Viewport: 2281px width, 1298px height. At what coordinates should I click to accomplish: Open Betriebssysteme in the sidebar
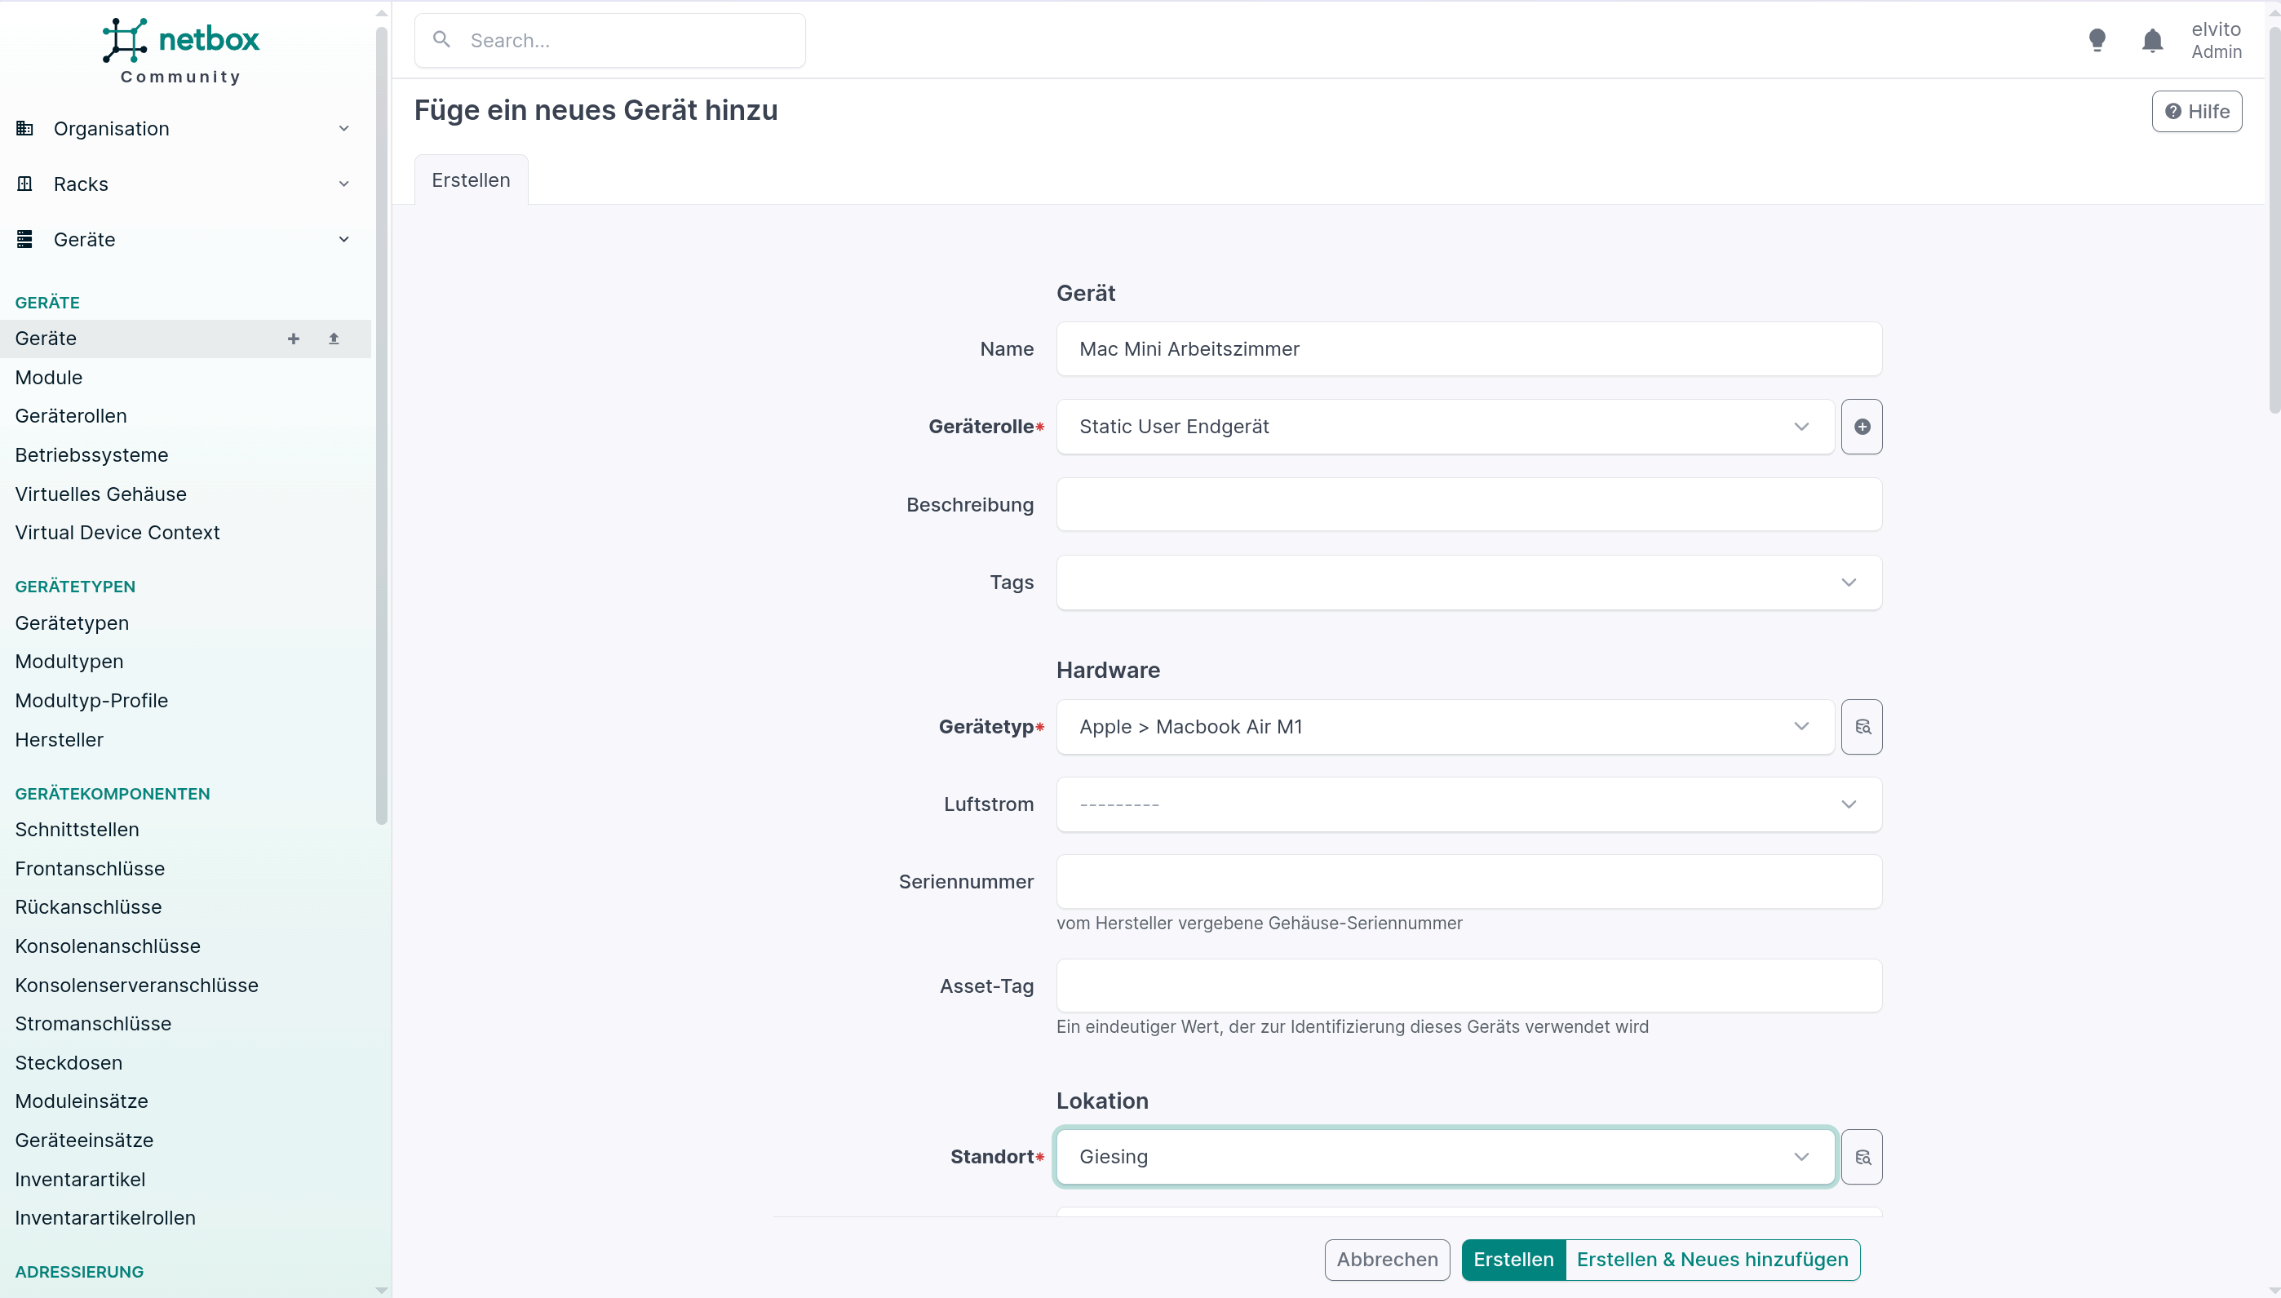(92, 454)
